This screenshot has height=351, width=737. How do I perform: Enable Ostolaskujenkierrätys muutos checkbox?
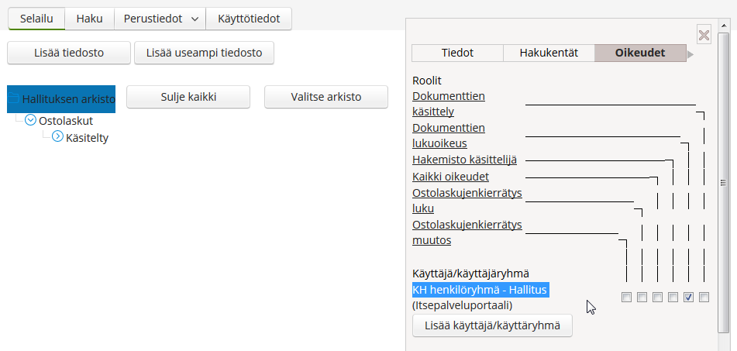click(x=626, y=297)
